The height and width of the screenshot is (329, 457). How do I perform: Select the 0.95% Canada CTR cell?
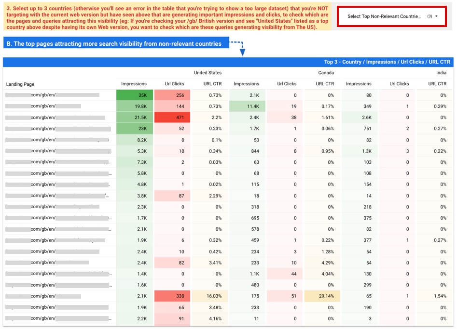[322, 151]
